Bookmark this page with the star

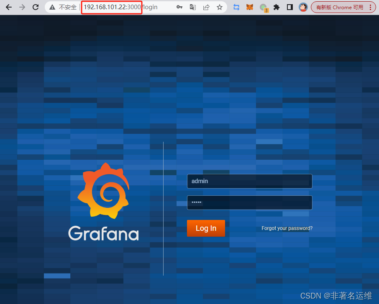click(220, 7)
